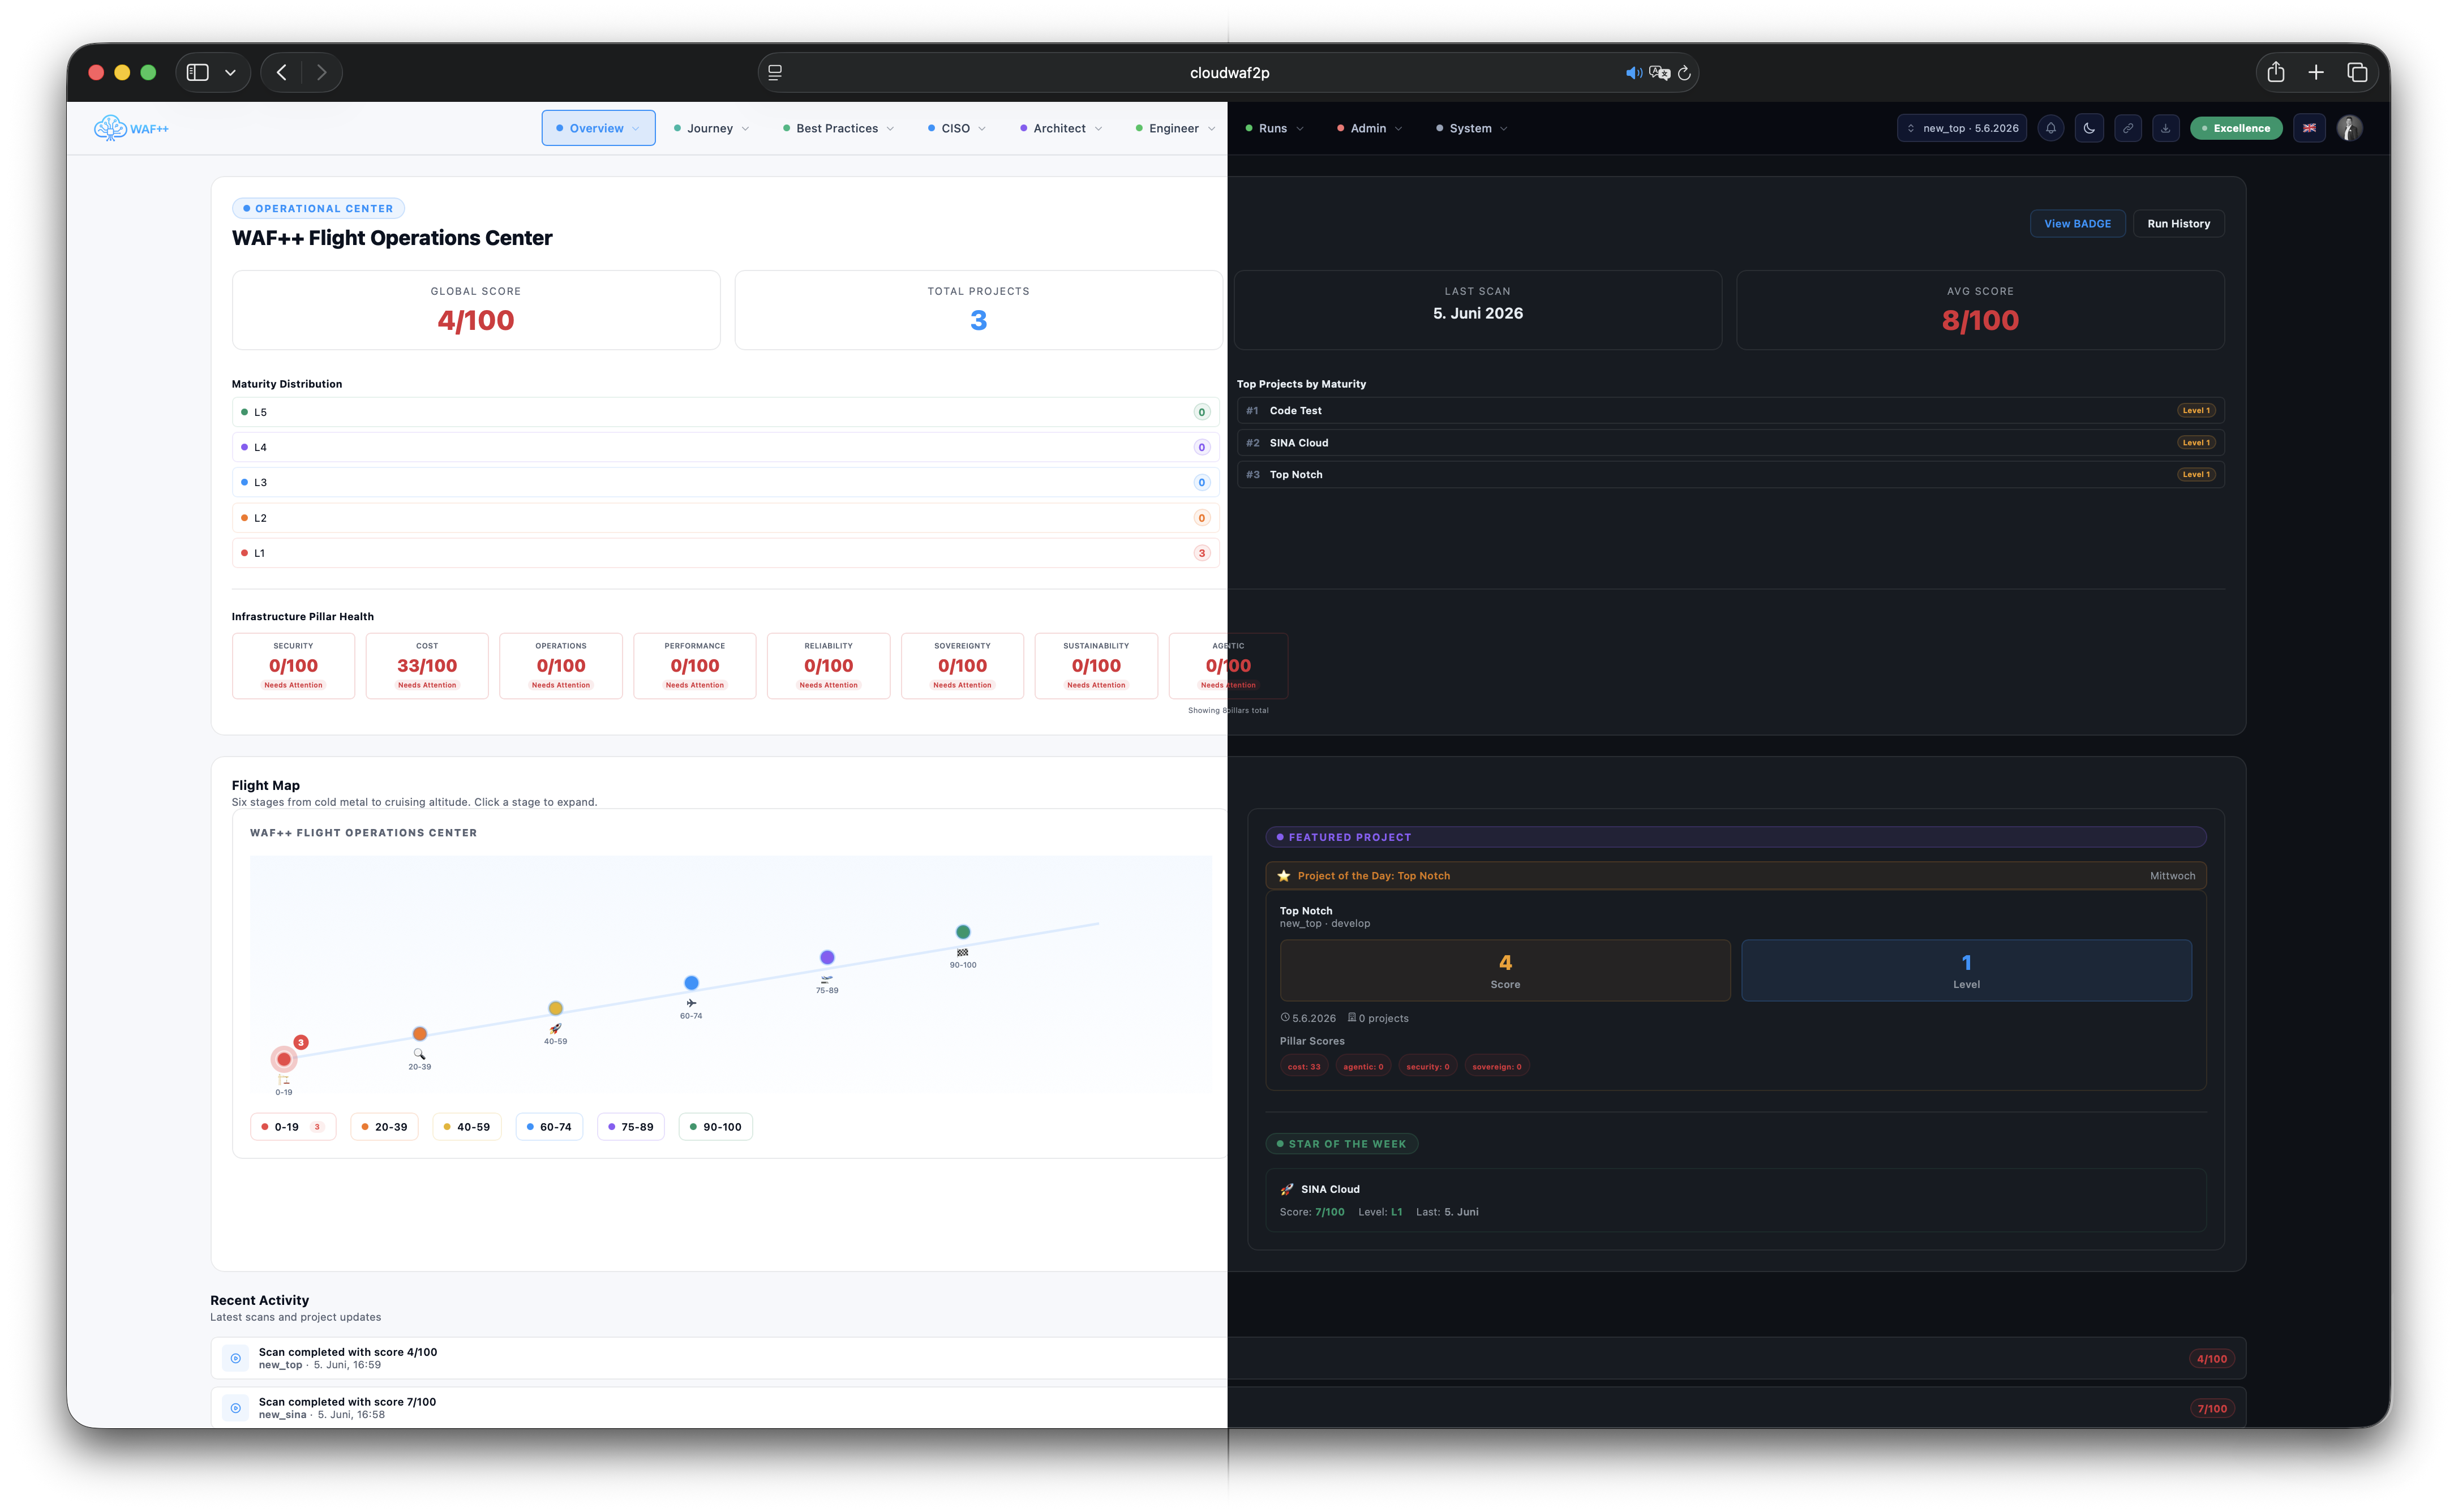Open the Architect menu
This screenshot has width=2454, height=1512.
(1061, 128)
